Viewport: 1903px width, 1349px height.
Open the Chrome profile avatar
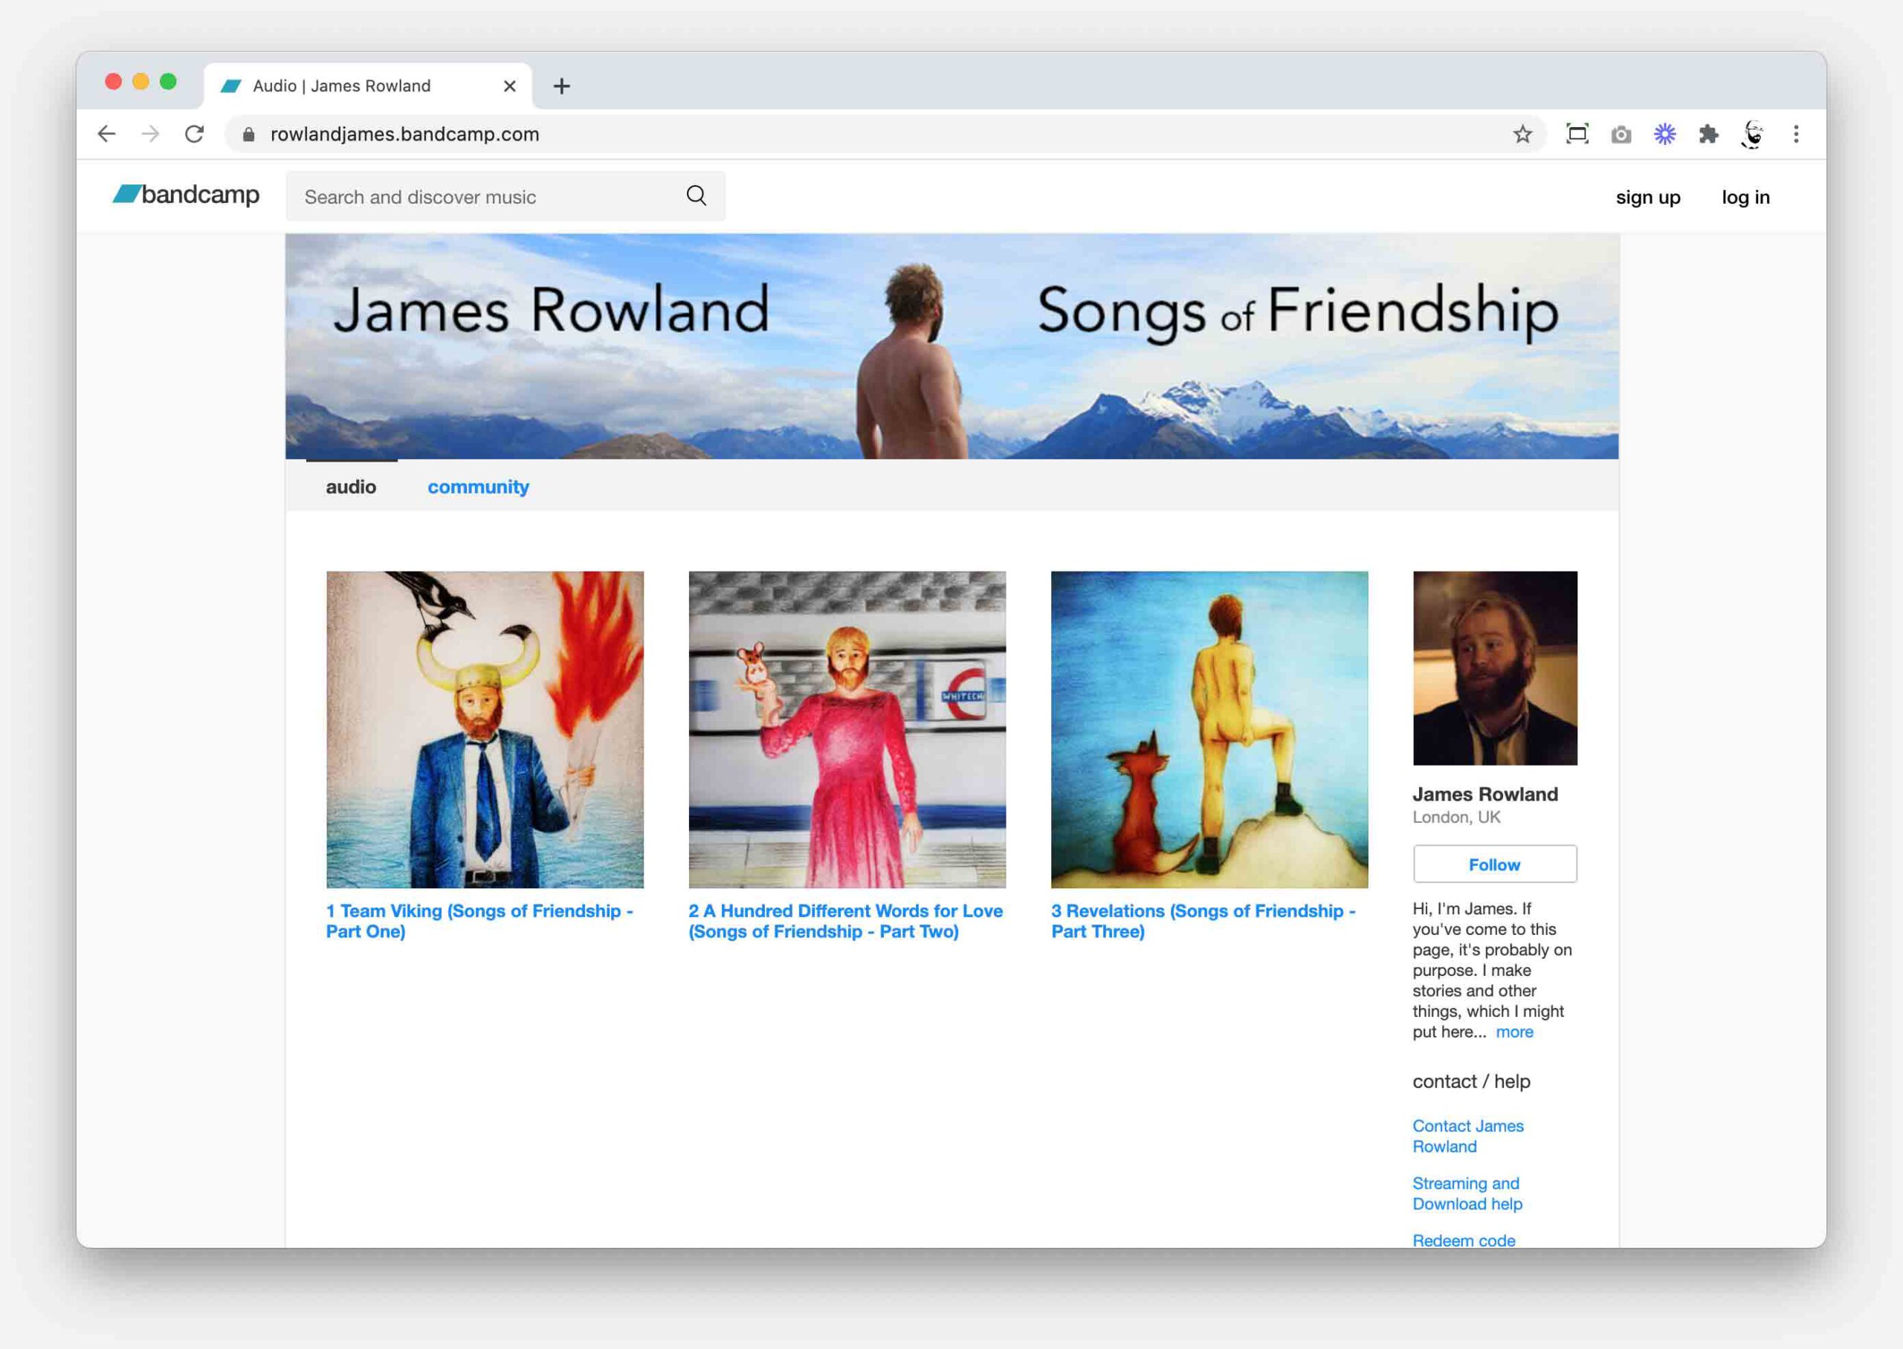point(1752,134)
